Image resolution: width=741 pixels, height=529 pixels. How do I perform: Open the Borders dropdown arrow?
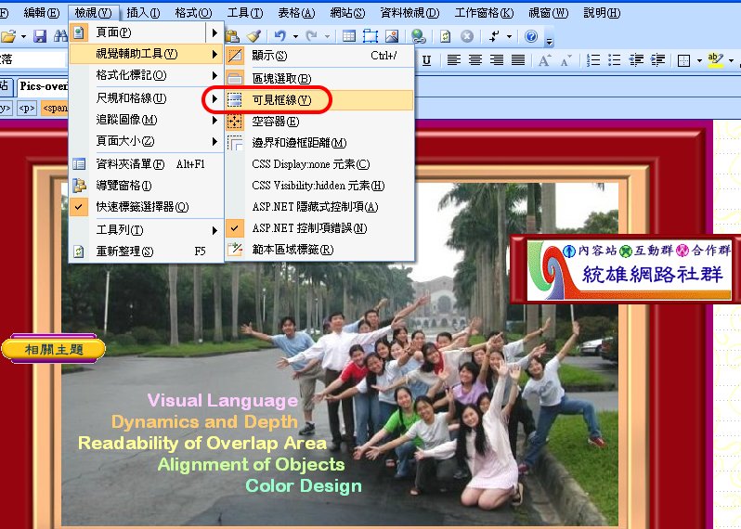click(699, 60)
